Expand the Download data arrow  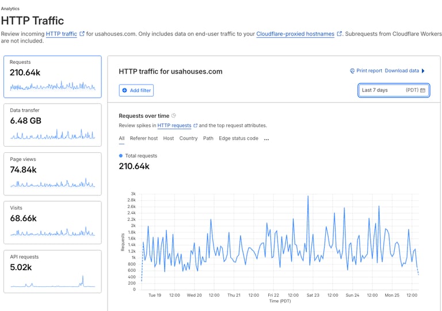coord(423,71)
